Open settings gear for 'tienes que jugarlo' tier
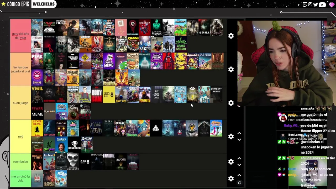This screenshot has width=336, height=189. tap(231, 70)
